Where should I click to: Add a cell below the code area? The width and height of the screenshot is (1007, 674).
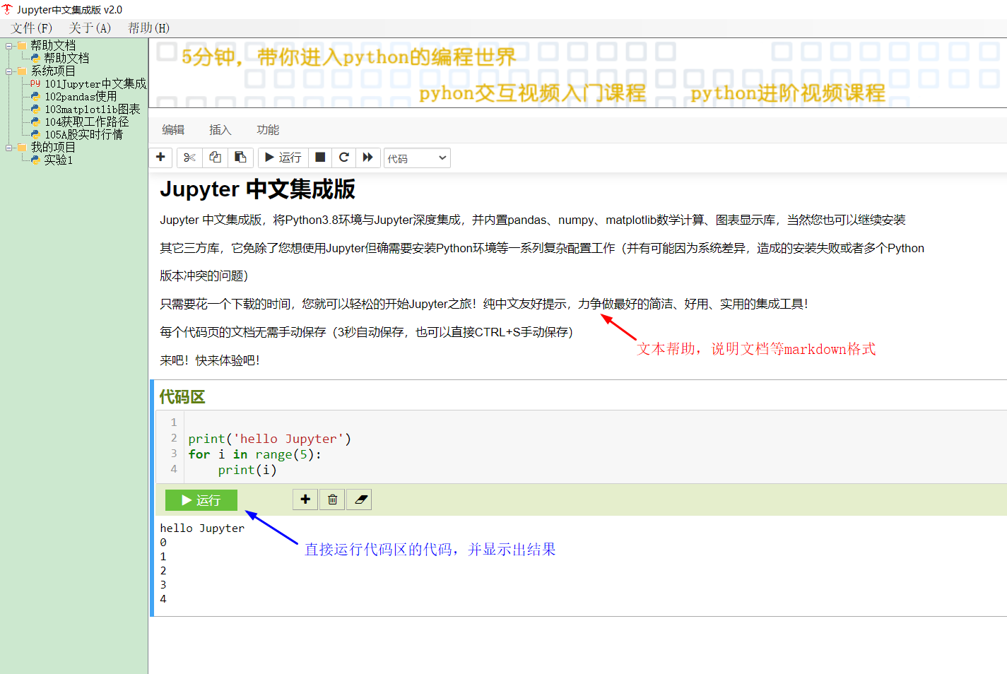point(305,499)
